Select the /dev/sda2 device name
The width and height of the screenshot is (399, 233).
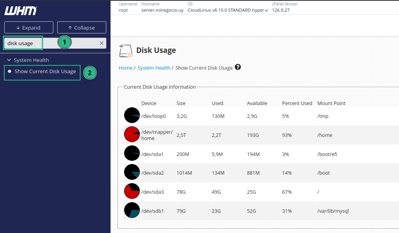pos(153,173)
